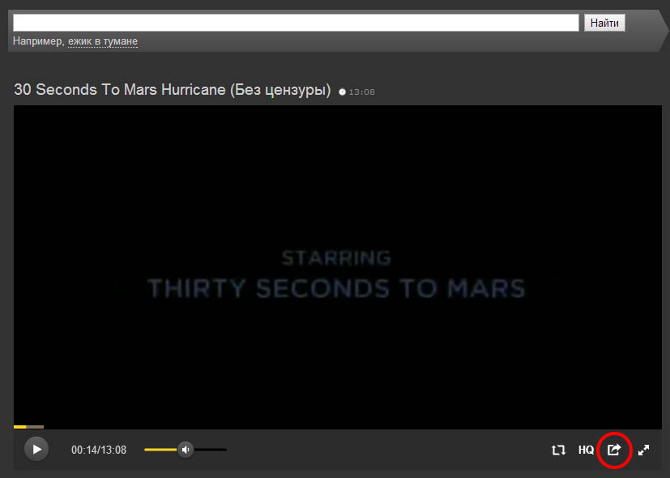Focus the video search text field
The width and height of the screenshot is (670, 478).
click(x=296, y=23)
